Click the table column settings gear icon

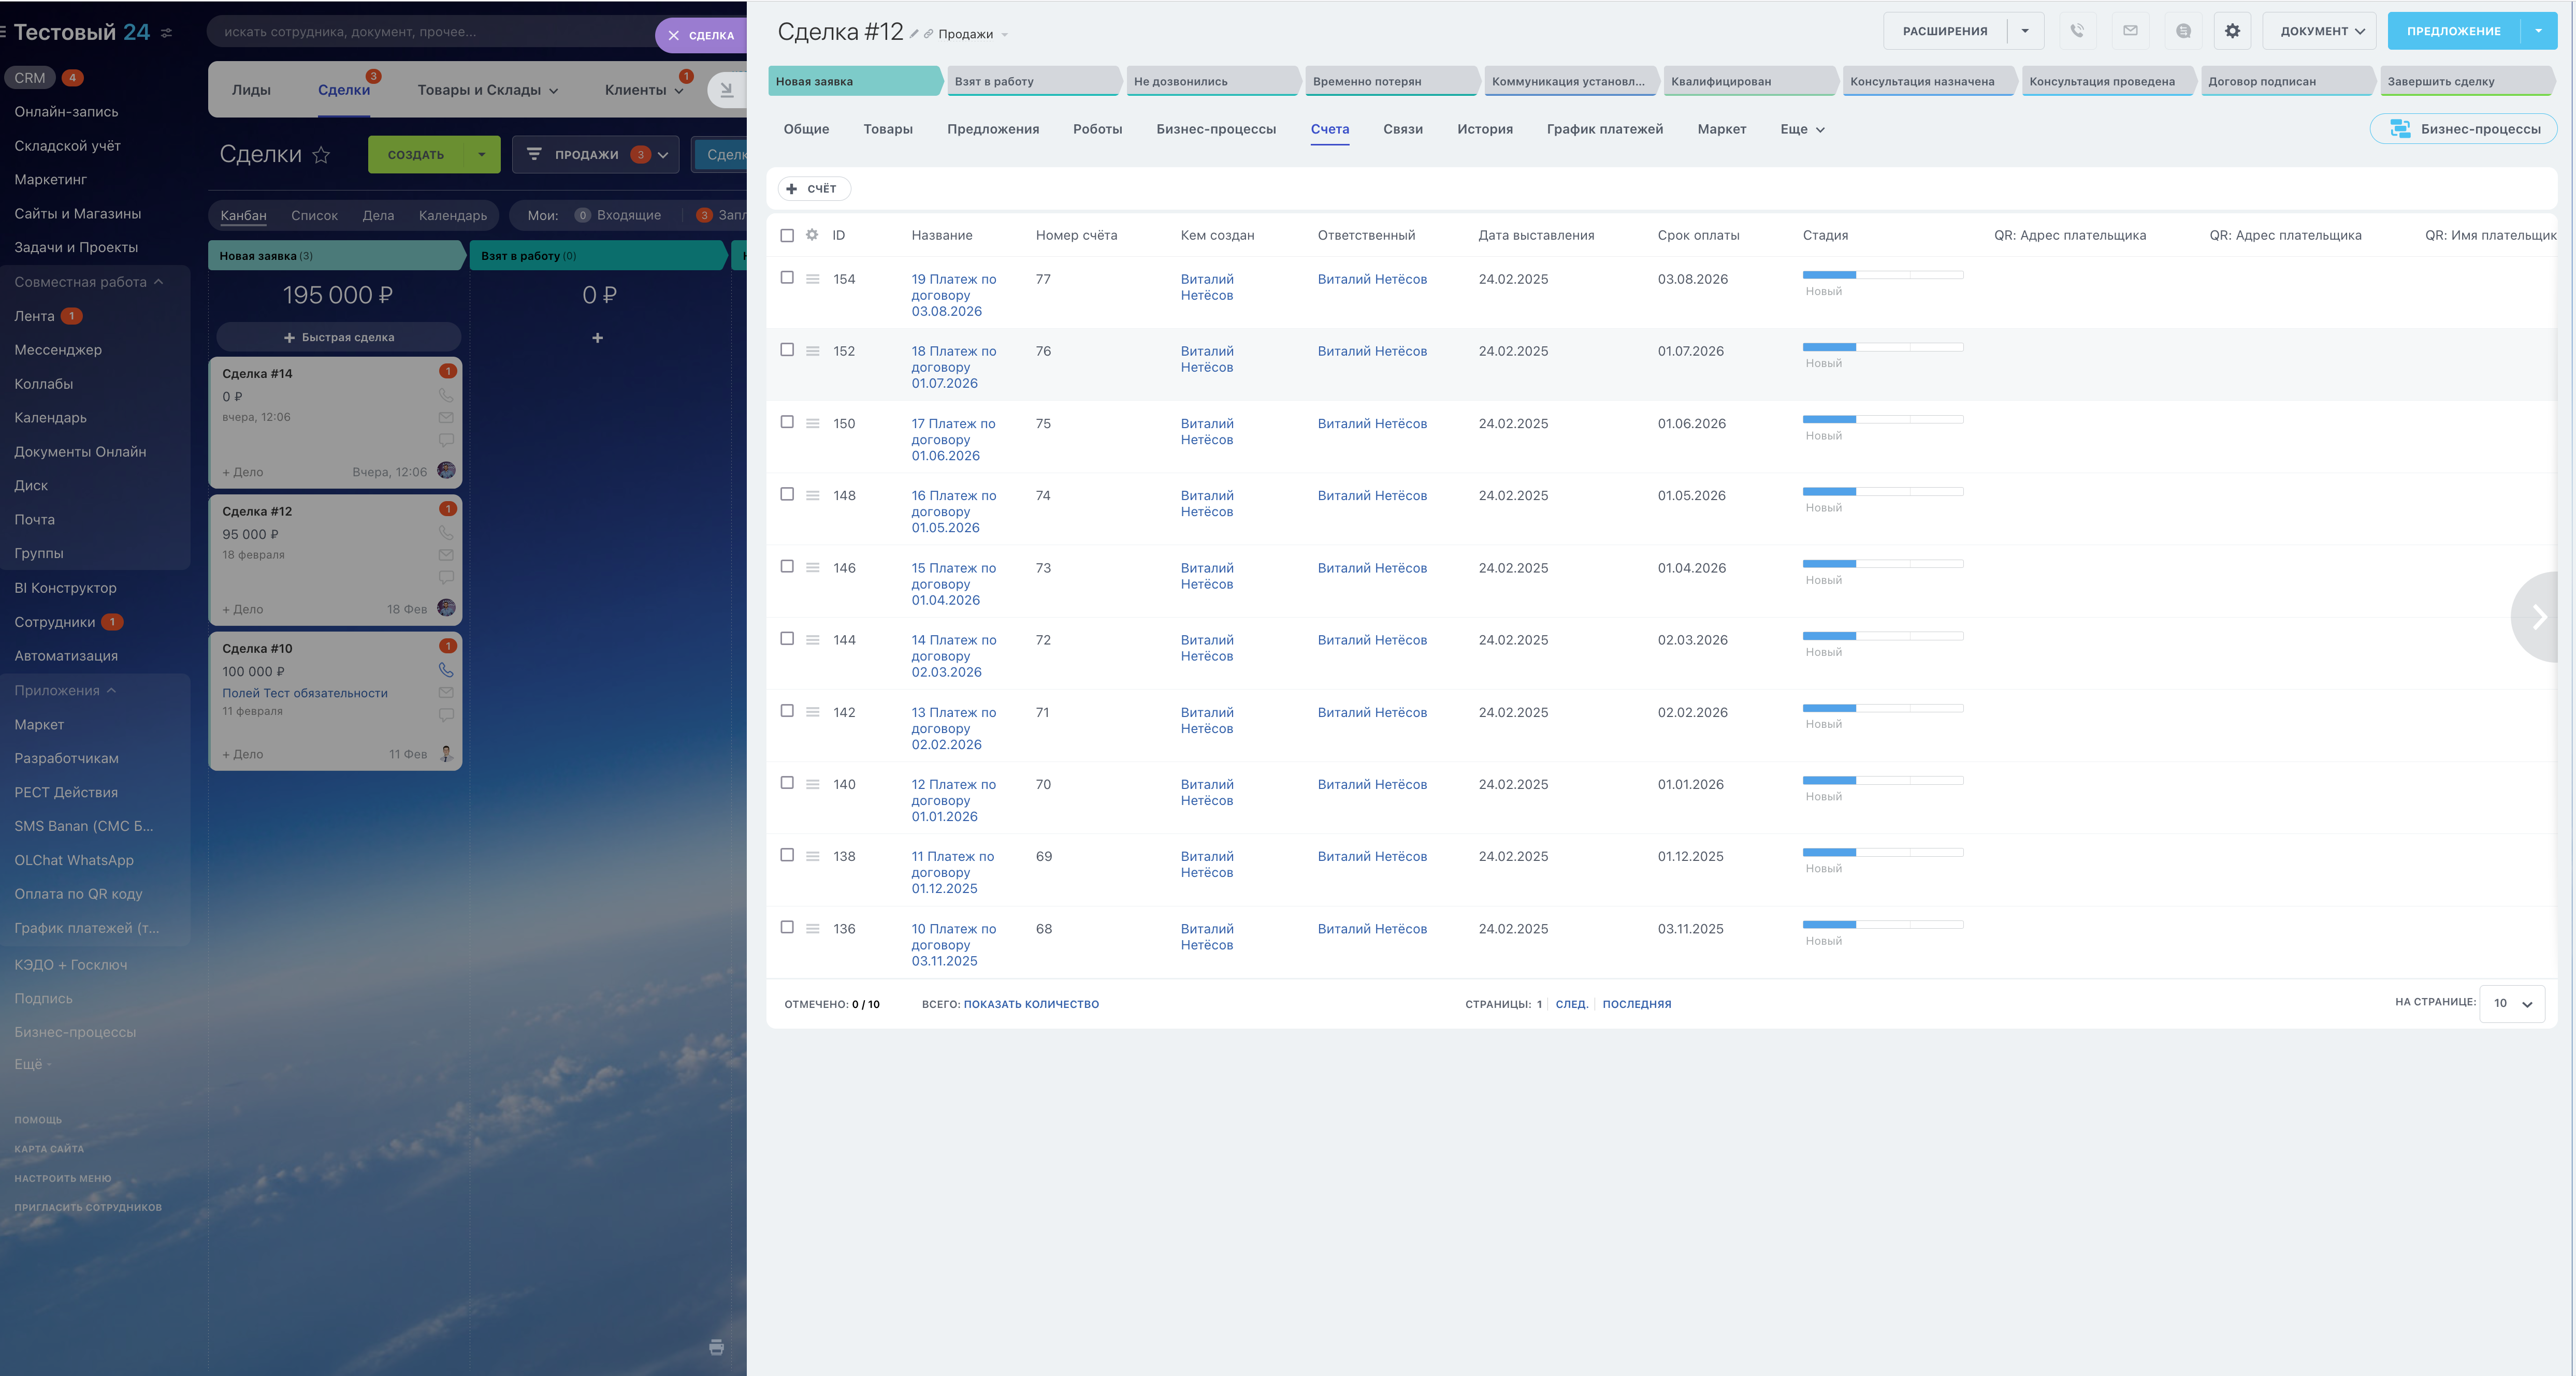(812, 235)
